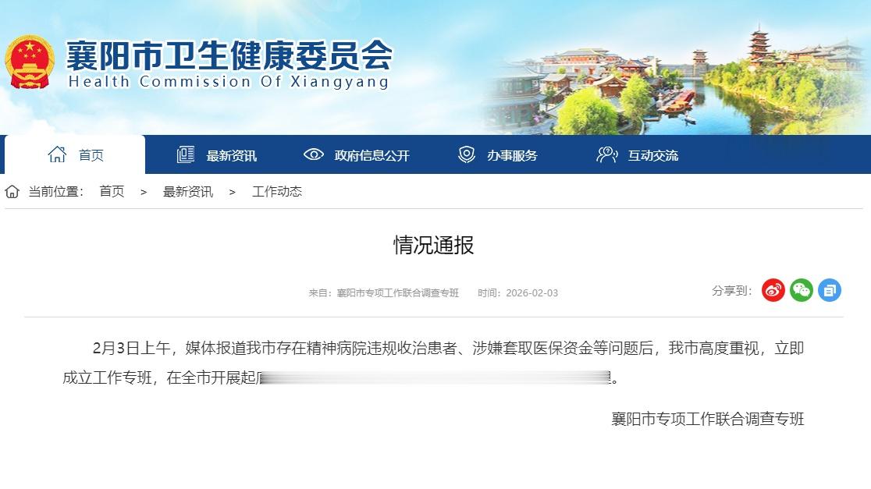The image size is (871, 489).
Task: Click the book icon beside 最新资讯
Action: tap(185, 154)
